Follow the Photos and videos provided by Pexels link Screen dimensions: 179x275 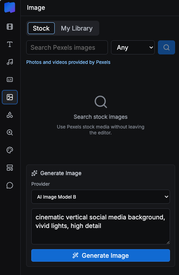[x=68, y=62]
